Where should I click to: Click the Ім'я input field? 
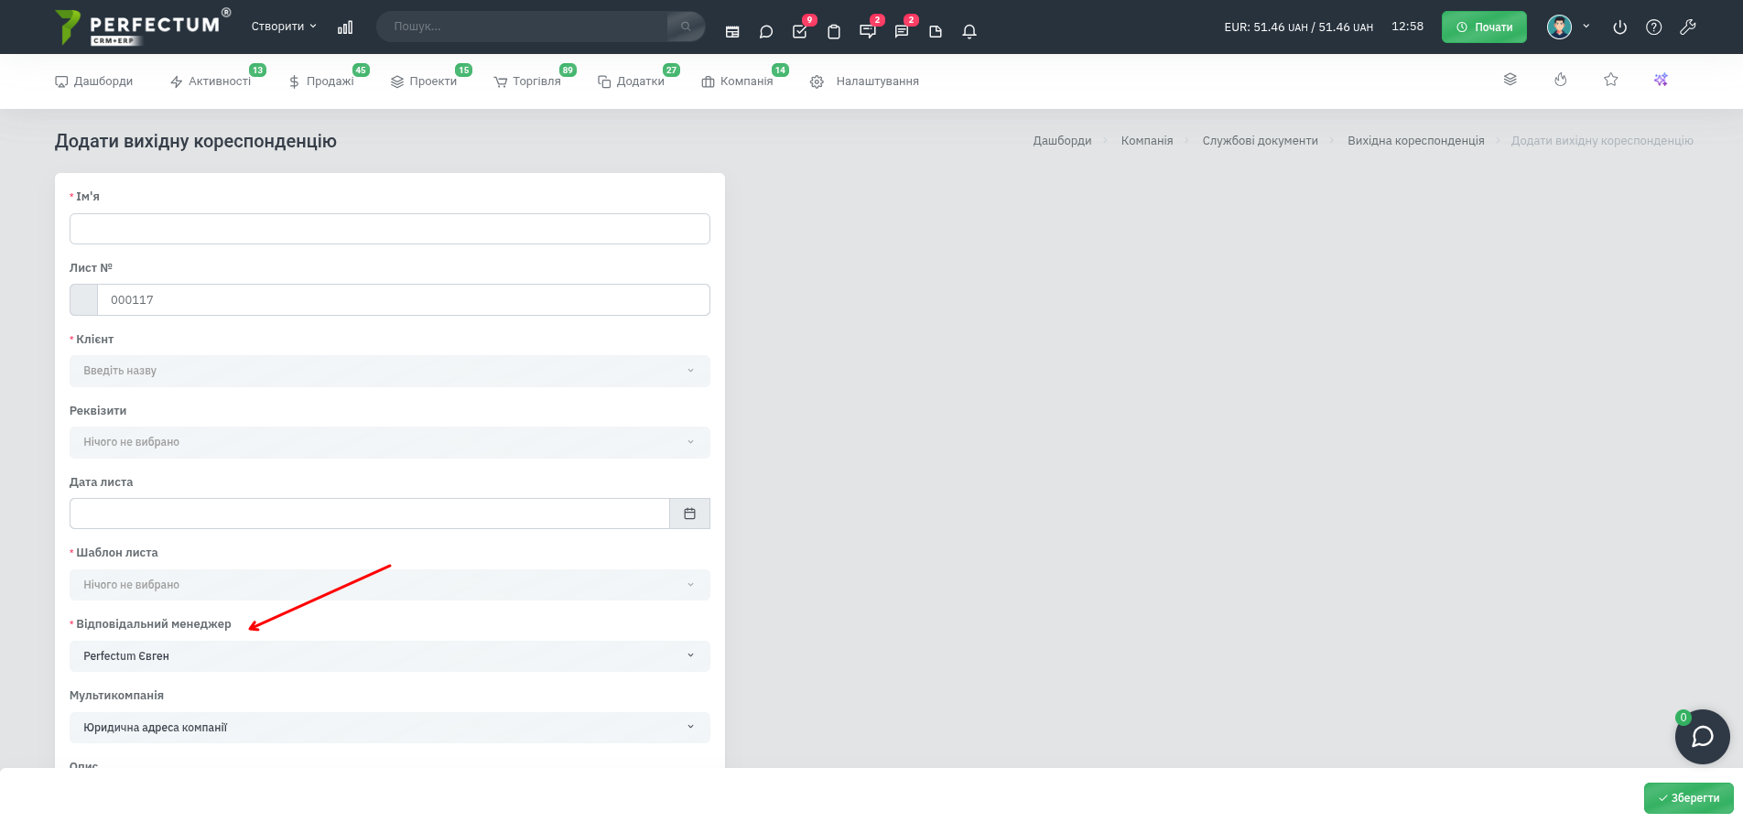point(390,229)
